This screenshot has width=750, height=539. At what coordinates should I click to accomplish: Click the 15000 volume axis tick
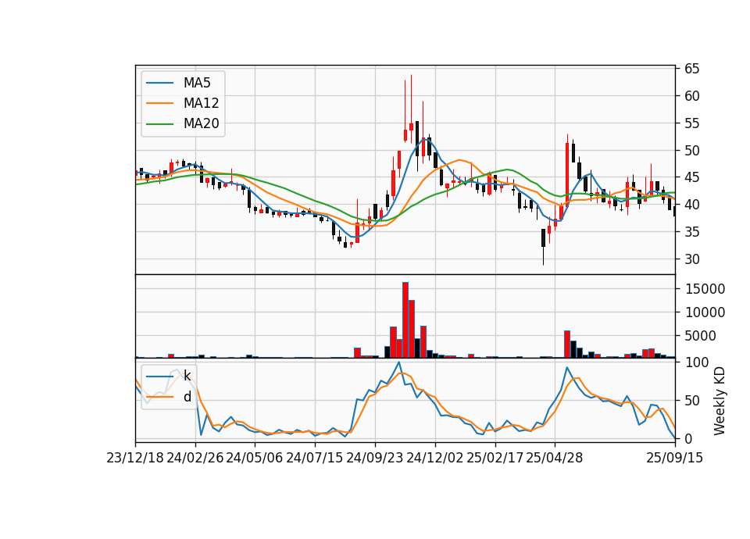click(x=705, y=289)
